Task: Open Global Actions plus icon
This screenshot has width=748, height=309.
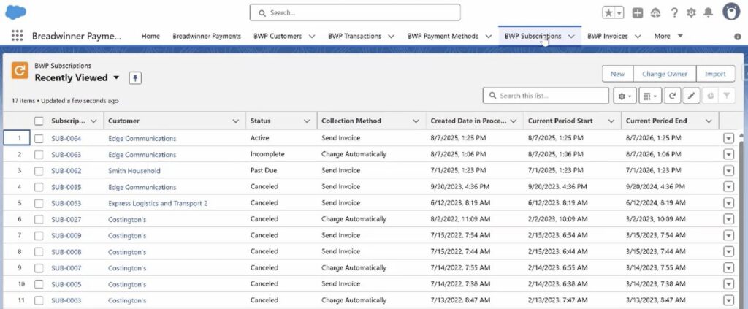Action: click(638, 12)
